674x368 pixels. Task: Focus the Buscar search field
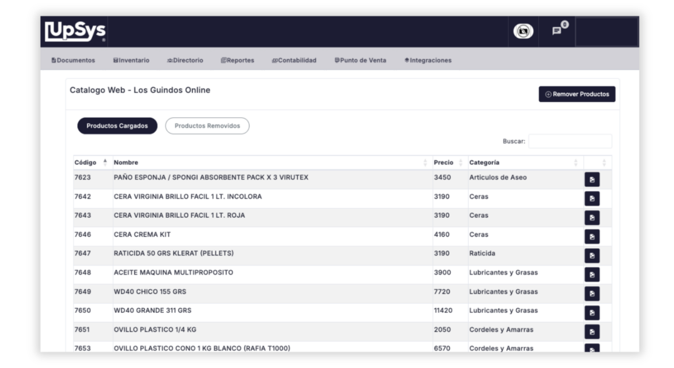(569, 142)
